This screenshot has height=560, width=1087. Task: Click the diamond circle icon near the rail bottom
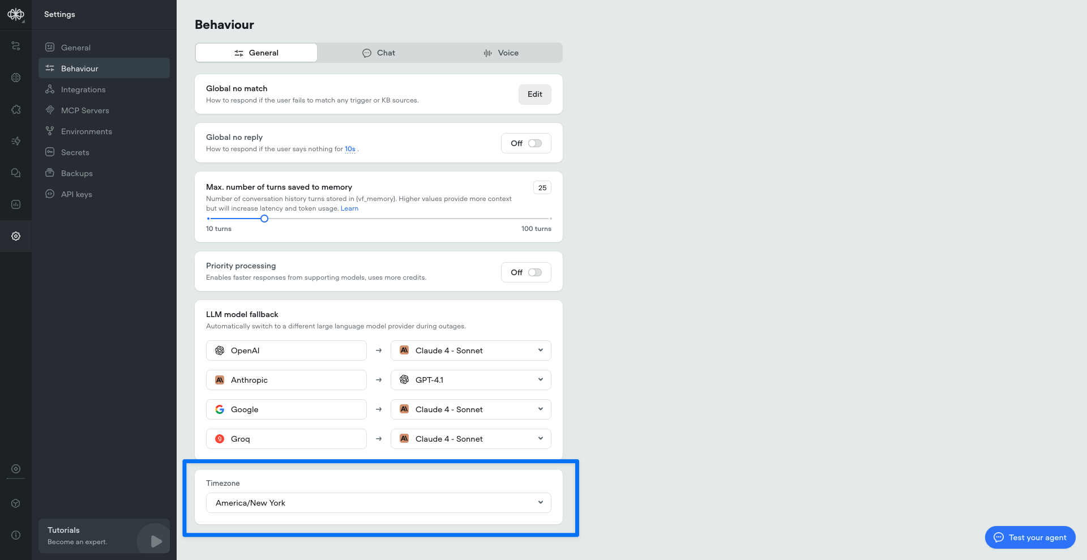(x=16, y=469)
